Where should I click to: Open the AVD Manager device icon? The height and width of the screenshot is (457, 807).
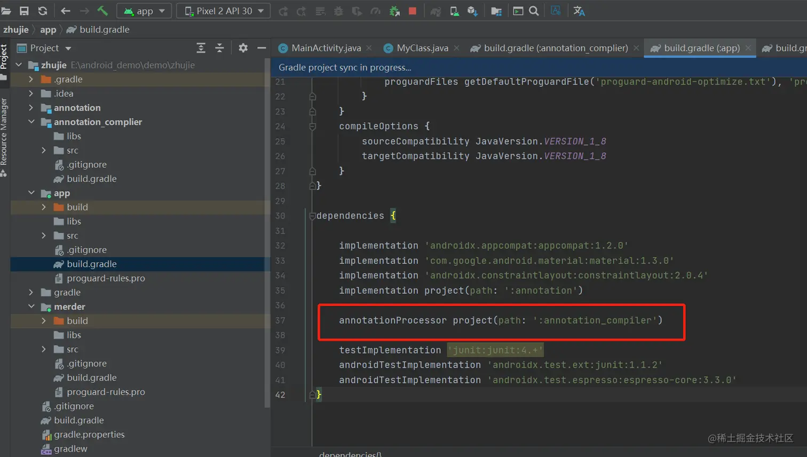click(x=454, y=11)
